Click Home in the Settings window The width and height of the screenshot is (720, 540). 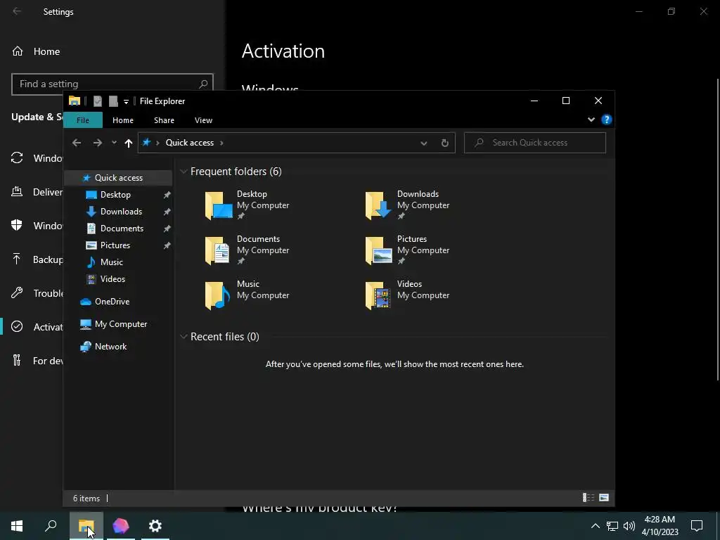46,51
